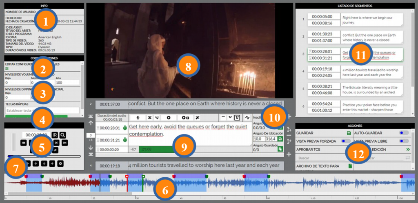
Task: Click the green copy icon for Angulo Guardado
Action: (280, 150)
